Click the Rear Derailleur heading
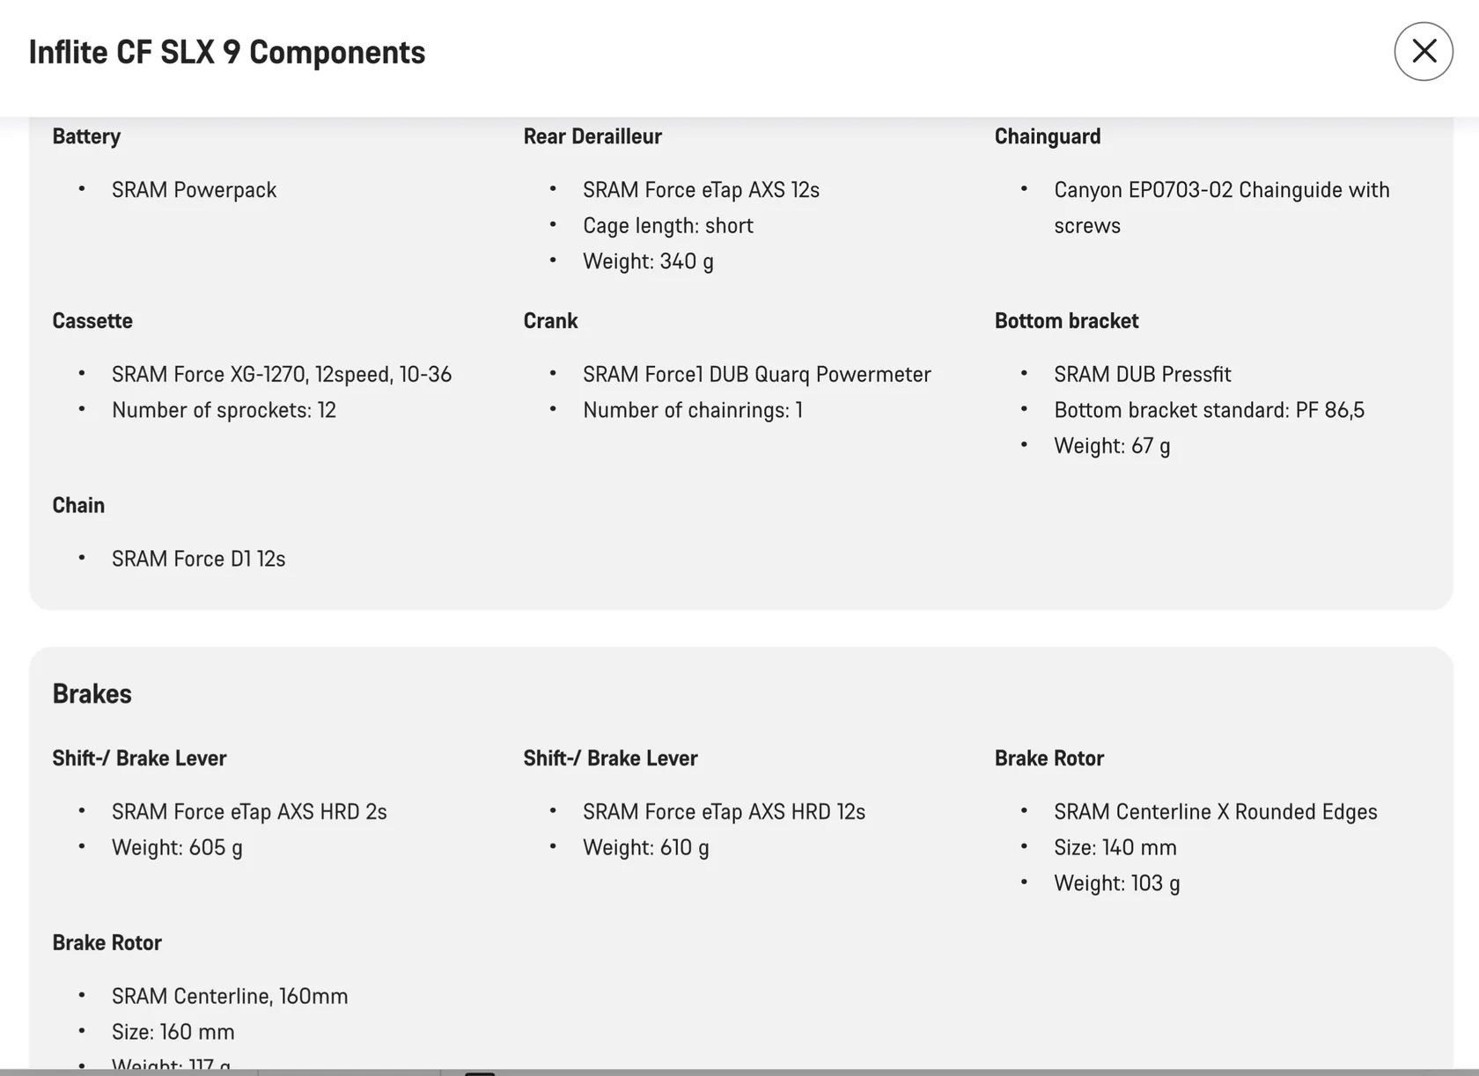Viewport: 1479px width, 1076px height. point(592,136)
